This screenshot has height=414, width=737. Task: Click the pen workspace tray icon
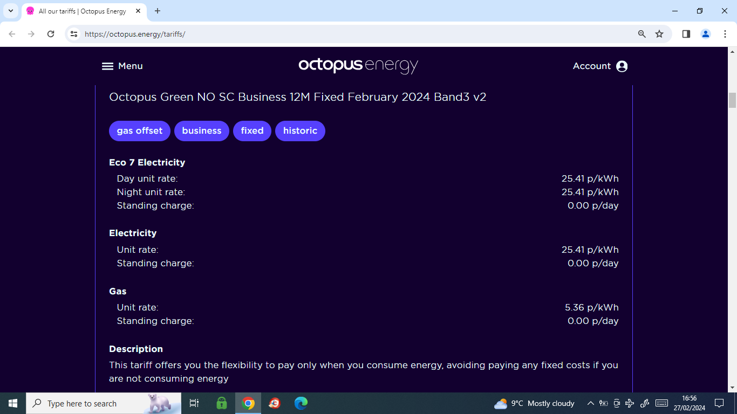coord(645,403)
